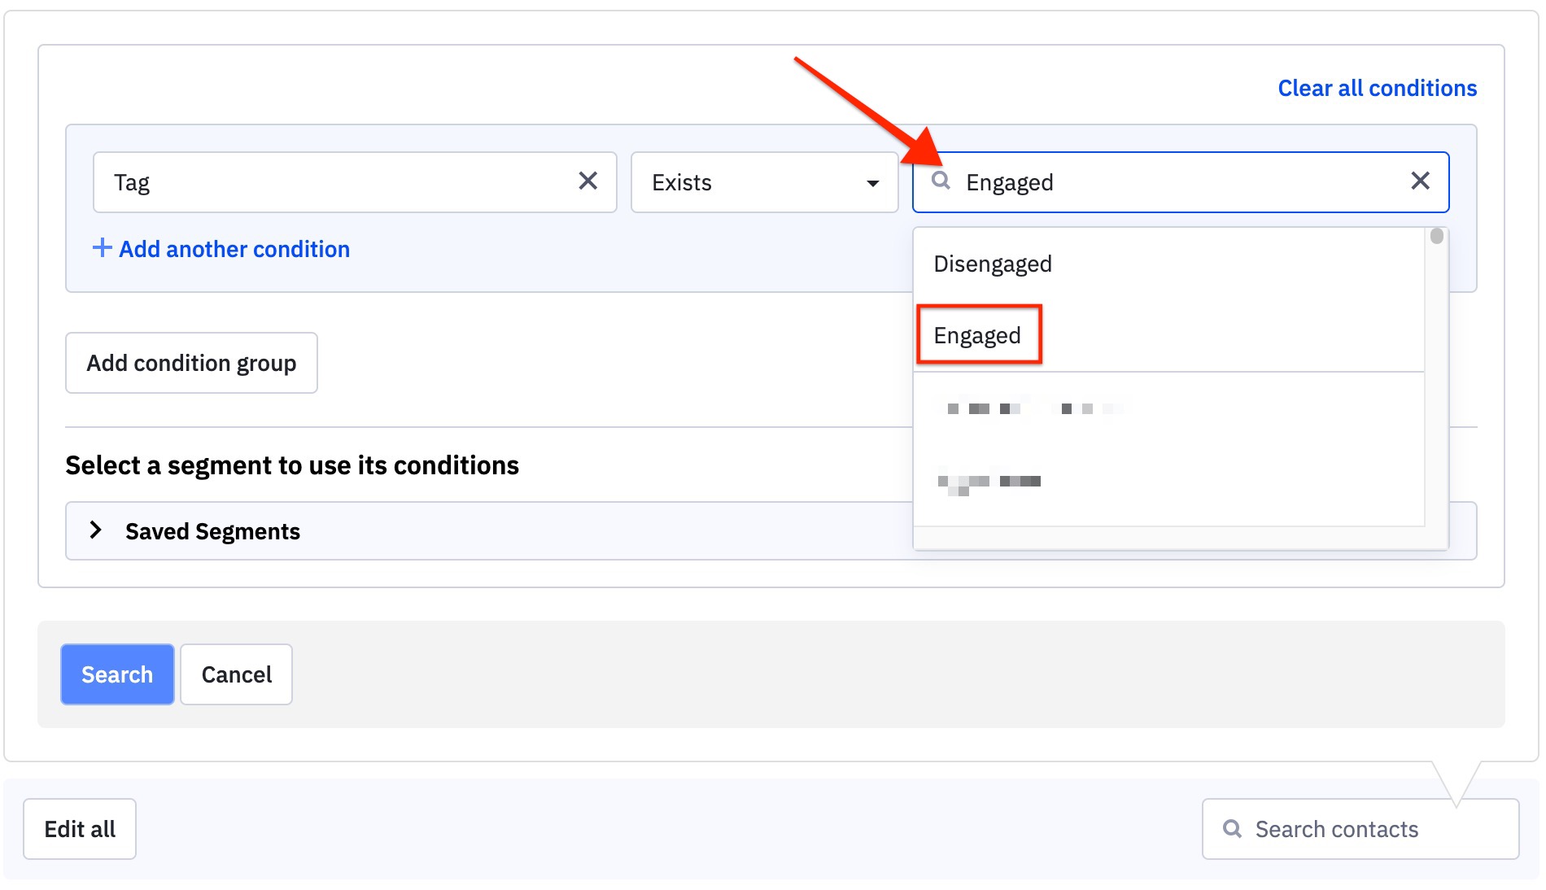Click the tag list scrollbar handle
The image size is (1546, 890).
pos(1437,236)
